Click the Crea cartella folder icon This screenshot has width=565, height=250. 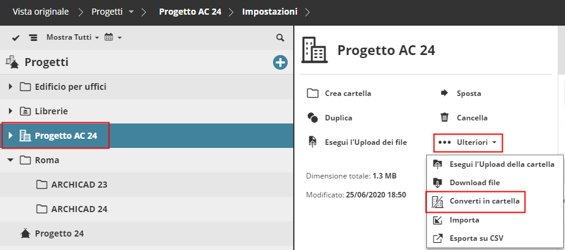pos(313,94)
